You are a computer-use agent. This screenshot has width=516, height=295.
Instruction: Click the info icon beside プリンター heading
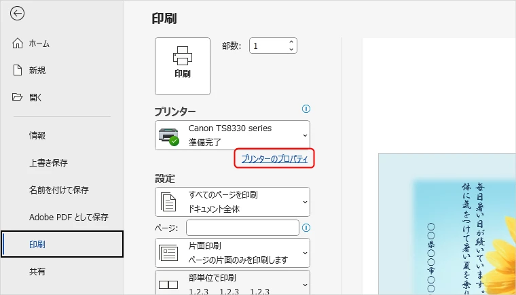pyautogui.click(x=306, y=109)
